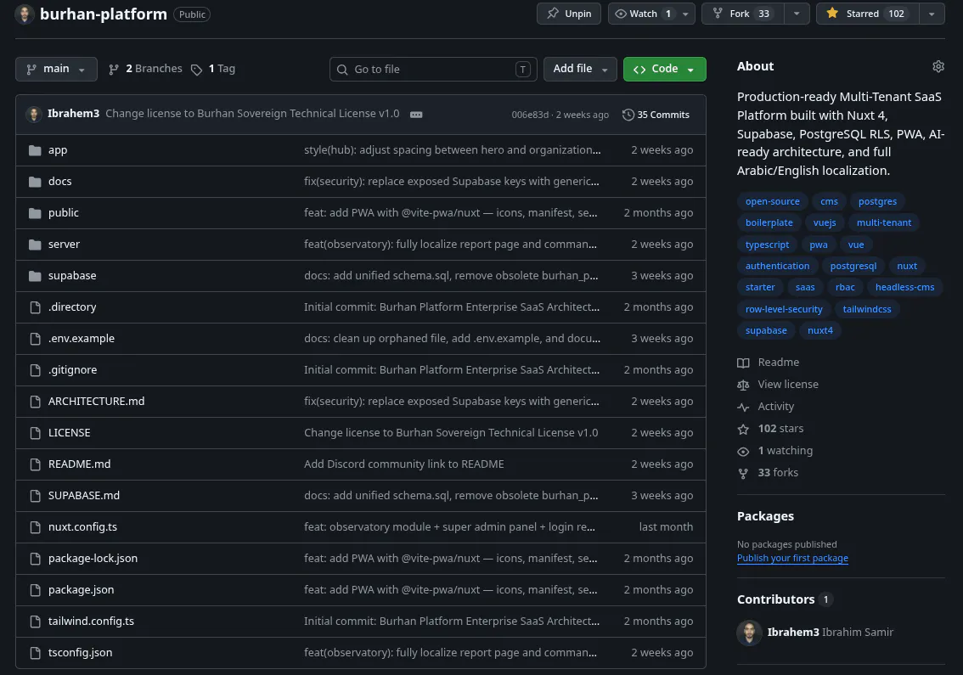Open Add Discord community link commit message

coord(403,464)
